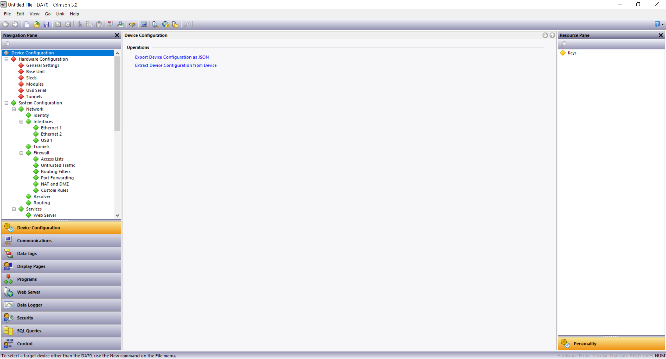Screen dimensions: 666x359
Task: Click Extract Device Configuration from Device link
Action: 176,66
